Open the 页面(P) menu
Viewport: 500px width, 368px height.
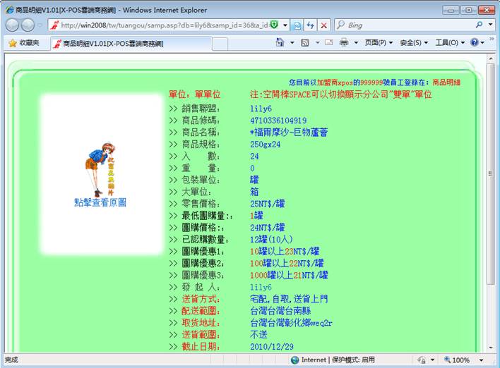coord(379,43)
